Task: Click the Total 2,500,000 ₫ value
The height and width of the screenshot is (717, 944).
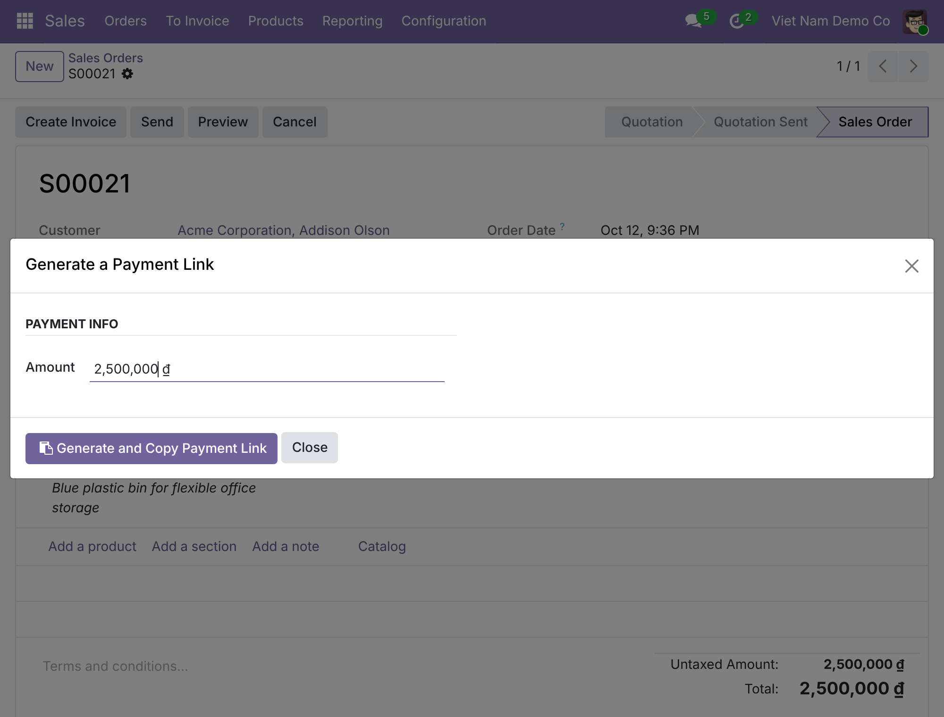Action: click(x=852, y=689)
